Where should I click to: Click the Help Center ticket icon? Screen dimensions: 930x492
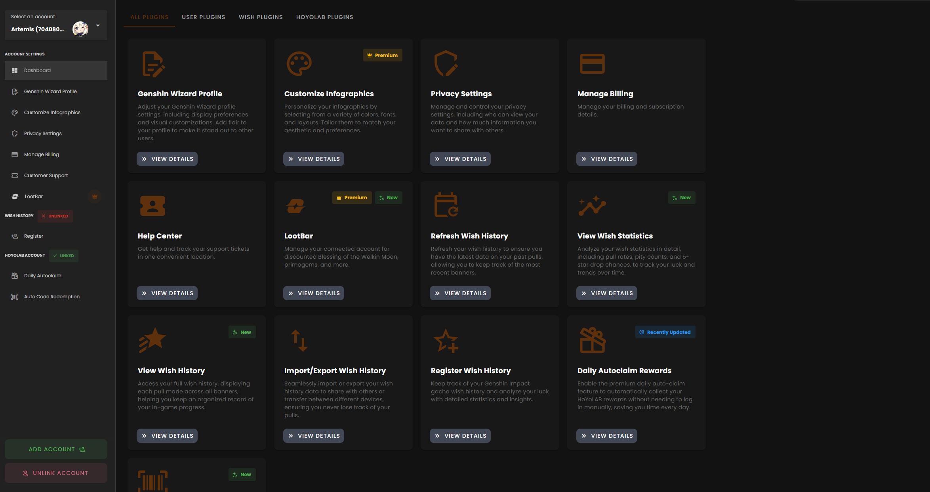click(152, 206)
